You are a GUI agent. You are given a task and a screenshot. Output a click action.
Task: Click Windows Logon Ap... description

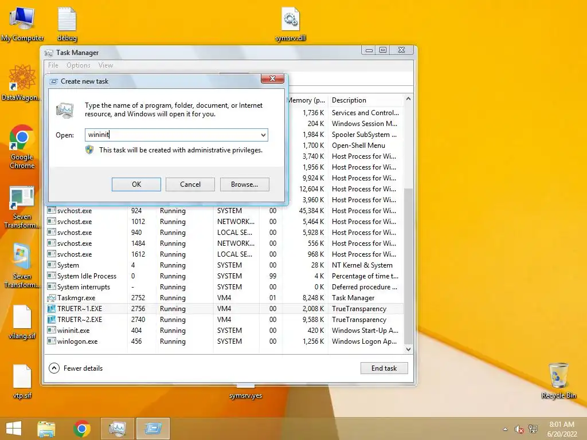364,341
